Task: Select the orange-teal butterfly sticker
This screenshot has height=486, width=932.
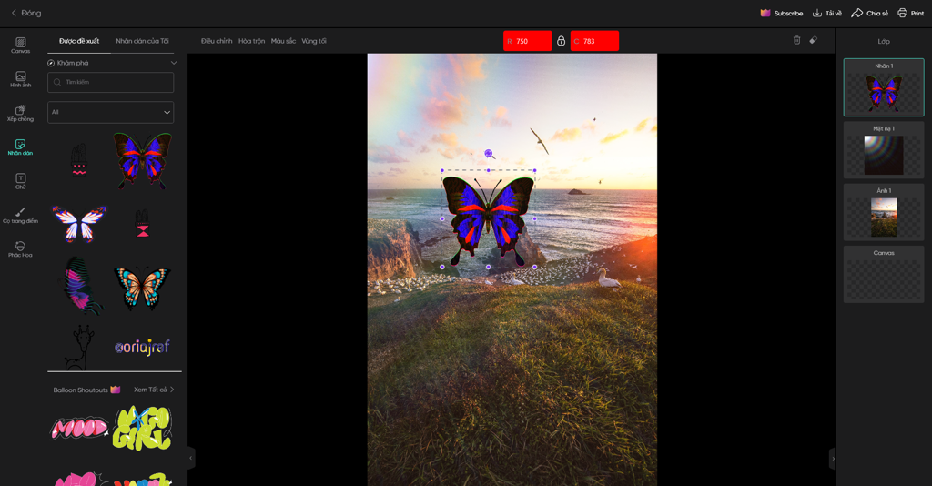Action: 142,288
